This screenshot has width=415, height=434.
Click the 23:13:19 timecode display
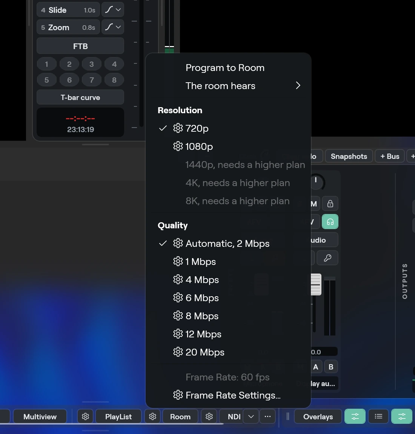[80, 129]
